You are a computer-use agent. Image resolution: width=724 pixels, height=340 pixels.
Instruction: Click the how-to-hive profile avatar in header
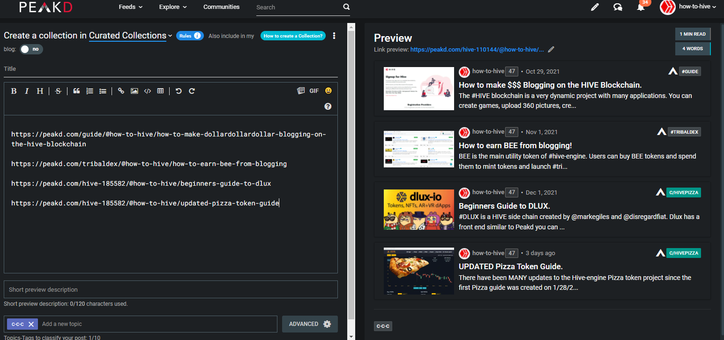click(667, 7)
